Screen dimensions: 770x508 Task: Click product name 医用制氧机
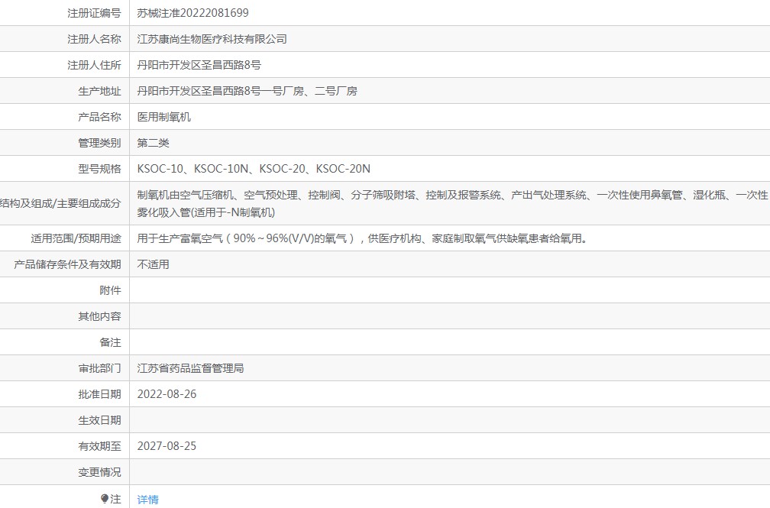coord(163,117)
